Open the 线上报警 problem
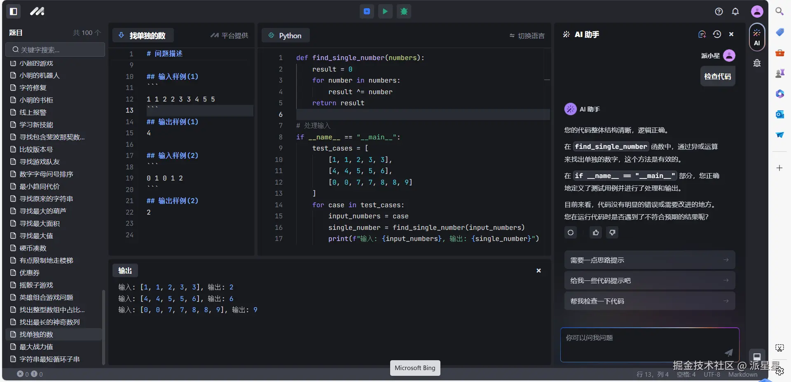The image size is (791, 382). [54, 113]
